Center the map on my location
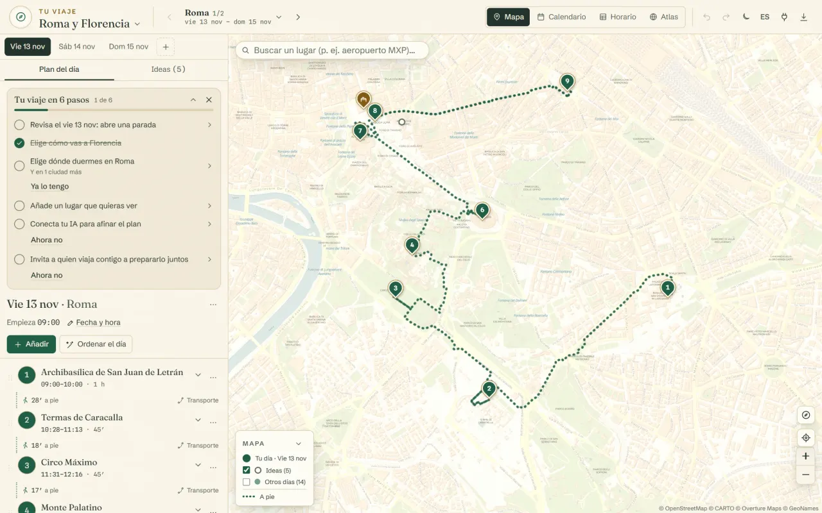Screen dimensions: 822x513 (x=806, y=438)
